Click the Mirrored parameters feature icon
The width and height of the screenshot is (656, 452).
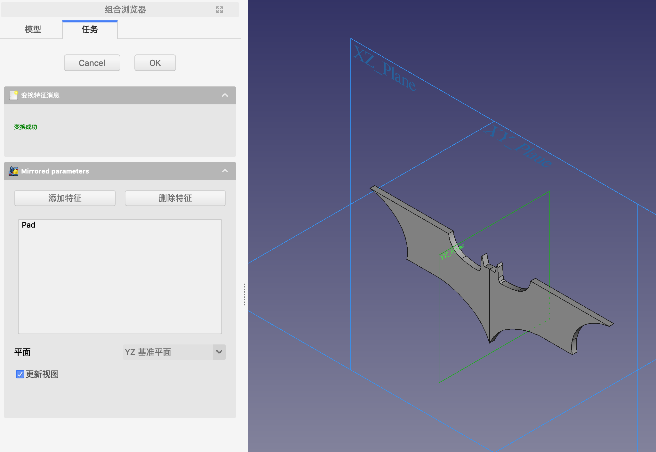[13, 171]
